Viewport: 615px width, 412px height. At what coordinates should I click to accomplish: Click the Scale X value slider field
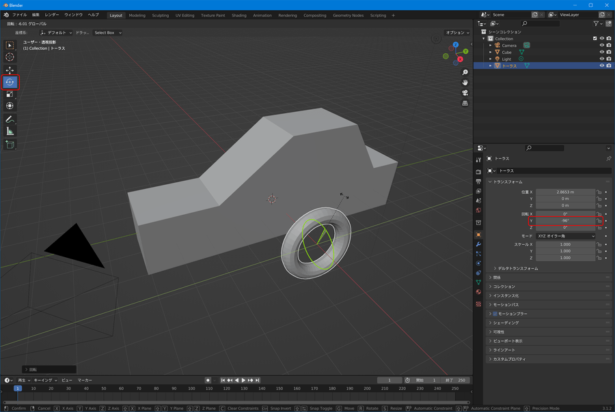pos(564,244)
